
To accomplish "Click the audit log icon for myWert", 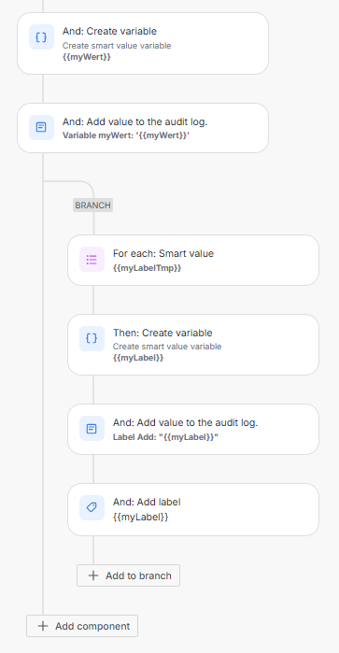I will click(41, 127).
